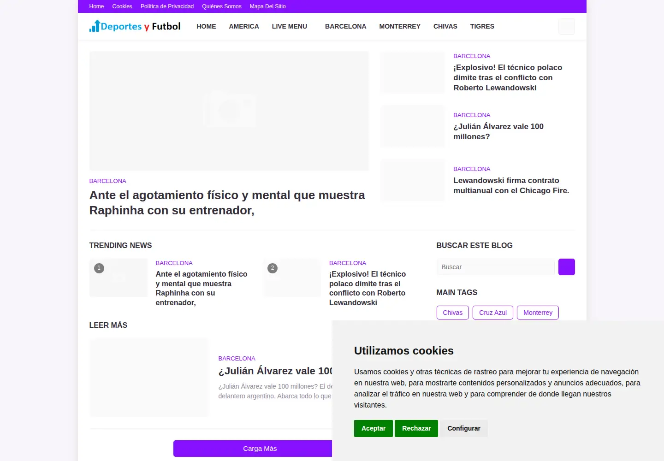
Task: Click BARCELONA tag above sidebar Julián Álvarez headline
Action: (472, 115)
